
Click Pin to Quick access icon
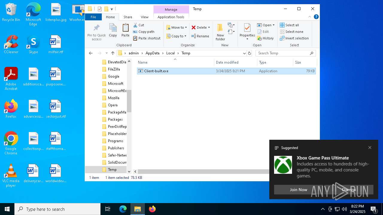96,28
